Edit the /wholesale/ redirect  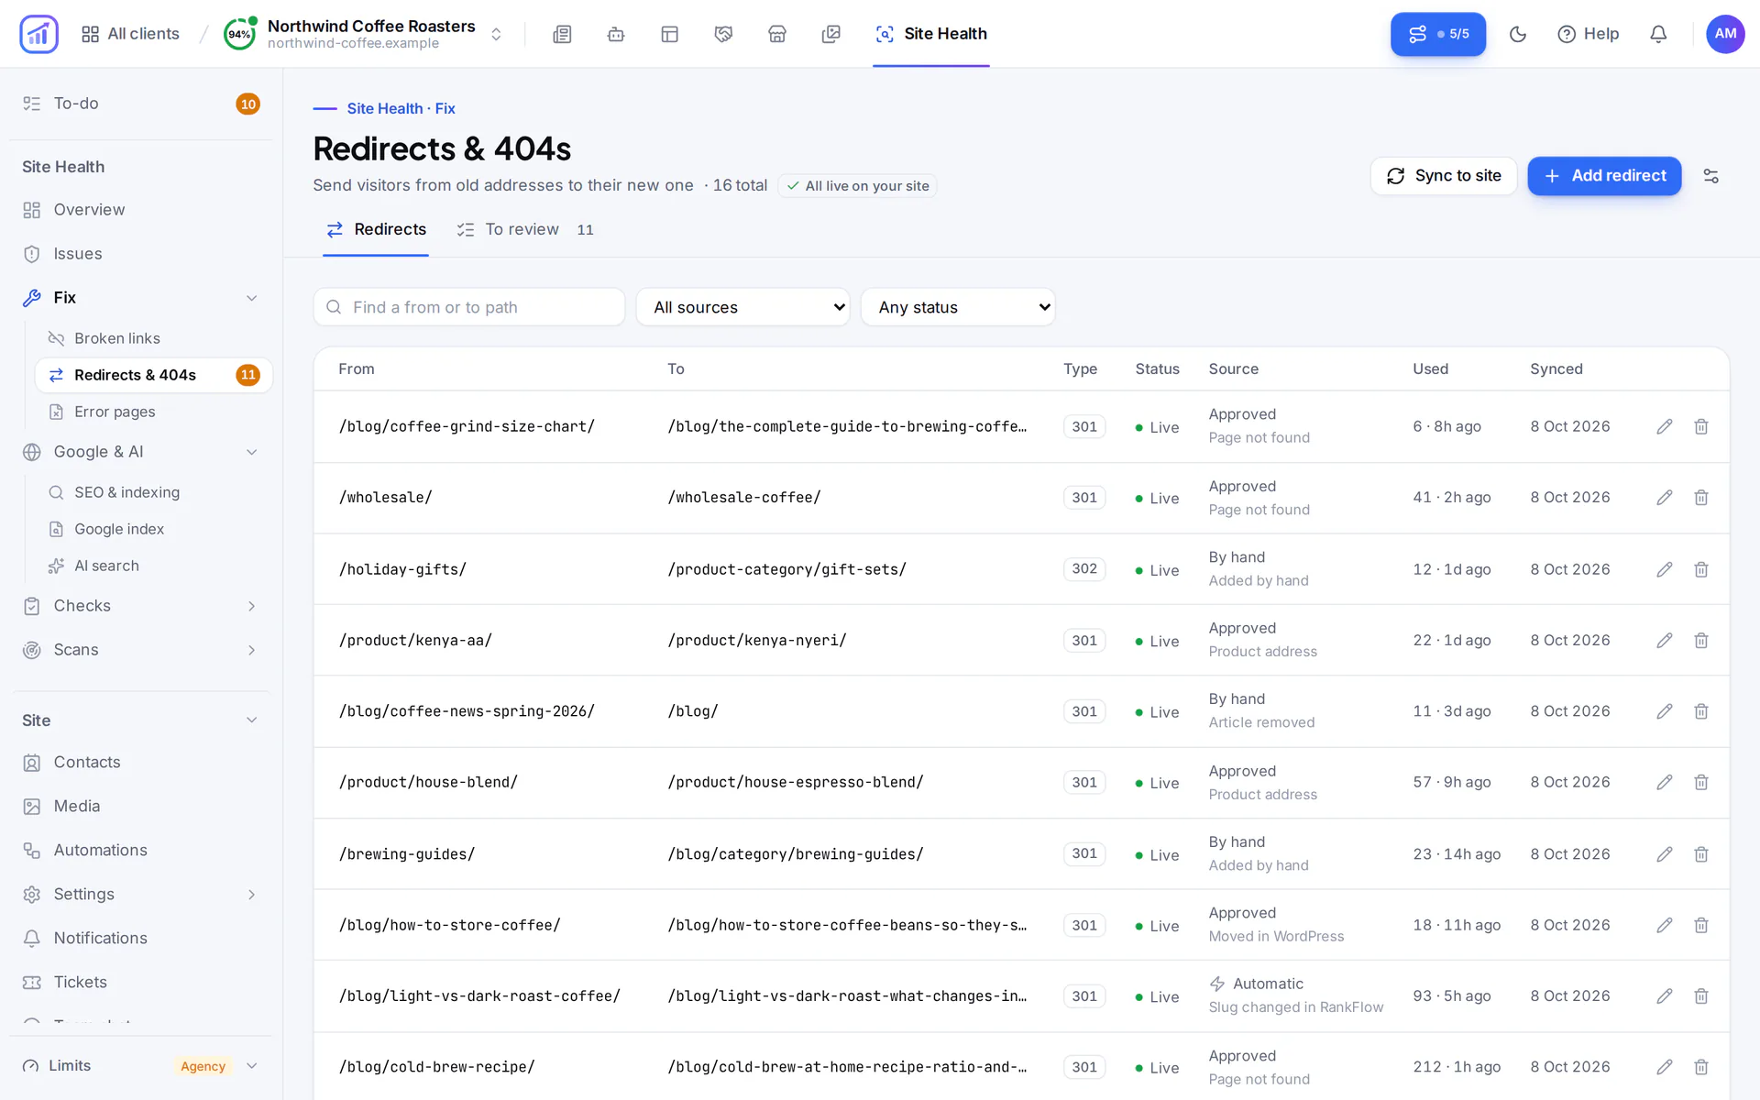(x=1665, y=498)
